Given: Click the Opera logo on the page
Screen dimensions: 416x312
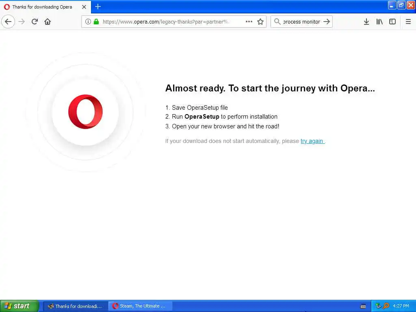Looking at the screenshot, I should [x=85, y=112].
